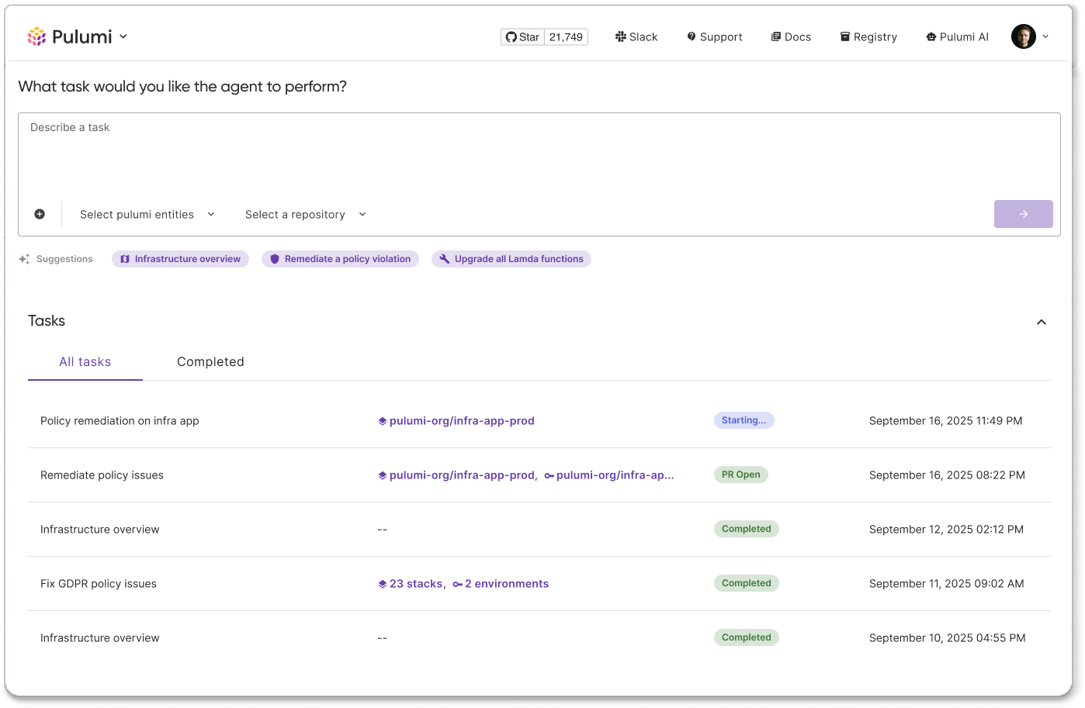This screenshot has width=1085, height=708.
Task: Open your profile avatar picture
Action: click(x=1022, y=36)
